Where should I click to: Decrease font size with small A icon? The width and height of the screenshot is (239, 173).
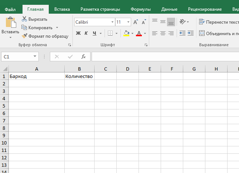pos(144,22)
